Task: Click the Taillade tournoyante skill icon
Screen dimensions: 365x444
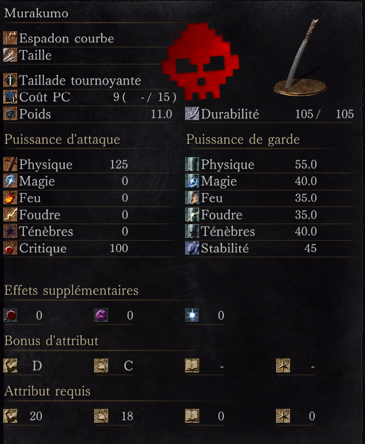Action: (x=10, y=80)
